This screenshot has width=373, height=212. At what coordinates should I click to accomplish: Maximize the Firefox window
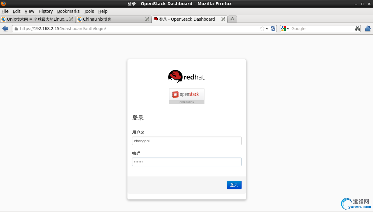tap(362, 4)
